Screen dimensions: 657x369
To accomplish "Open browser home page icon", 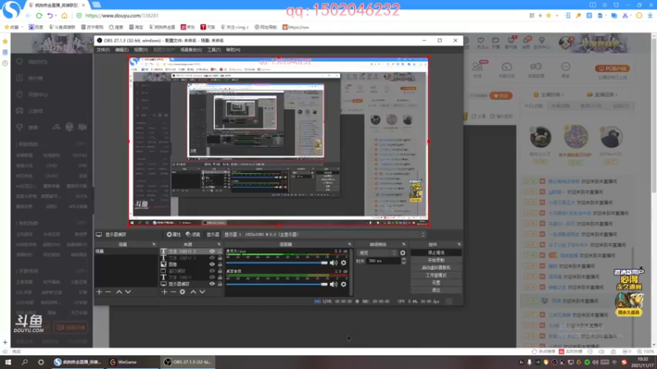I will click(64, 16).
